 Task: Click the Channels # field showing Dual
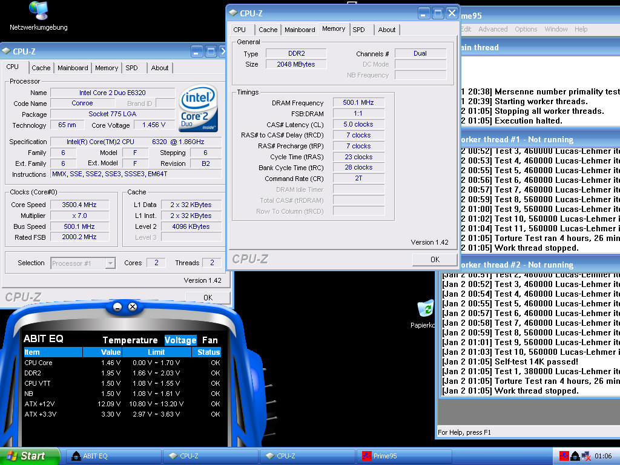[x=420, y=53]
